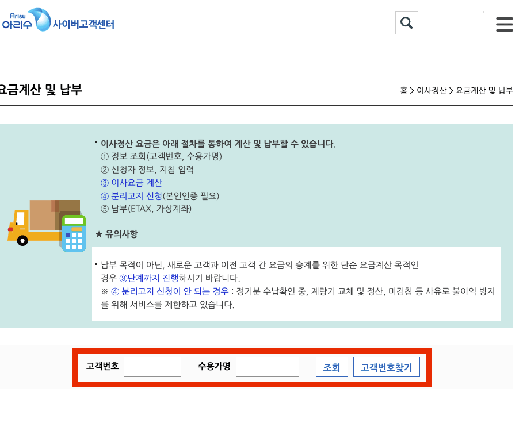Screen dimensions: 523x423
Task: Open the ③ 이사요금 계산 blue link
Action: pos(131,183)
